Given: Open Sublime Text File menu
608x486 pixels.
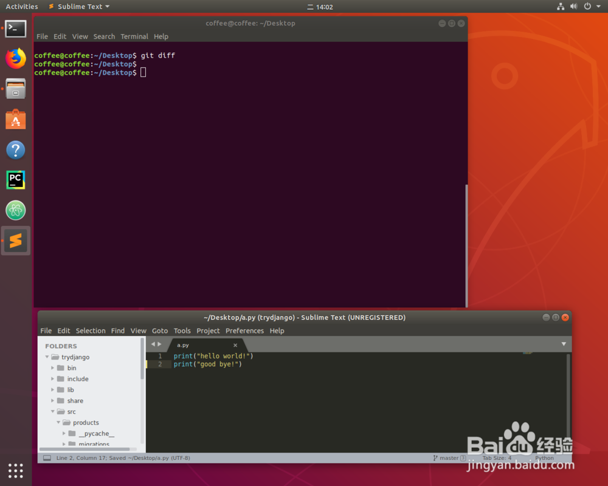Looking at the screenshot, I should coord(46,330).
